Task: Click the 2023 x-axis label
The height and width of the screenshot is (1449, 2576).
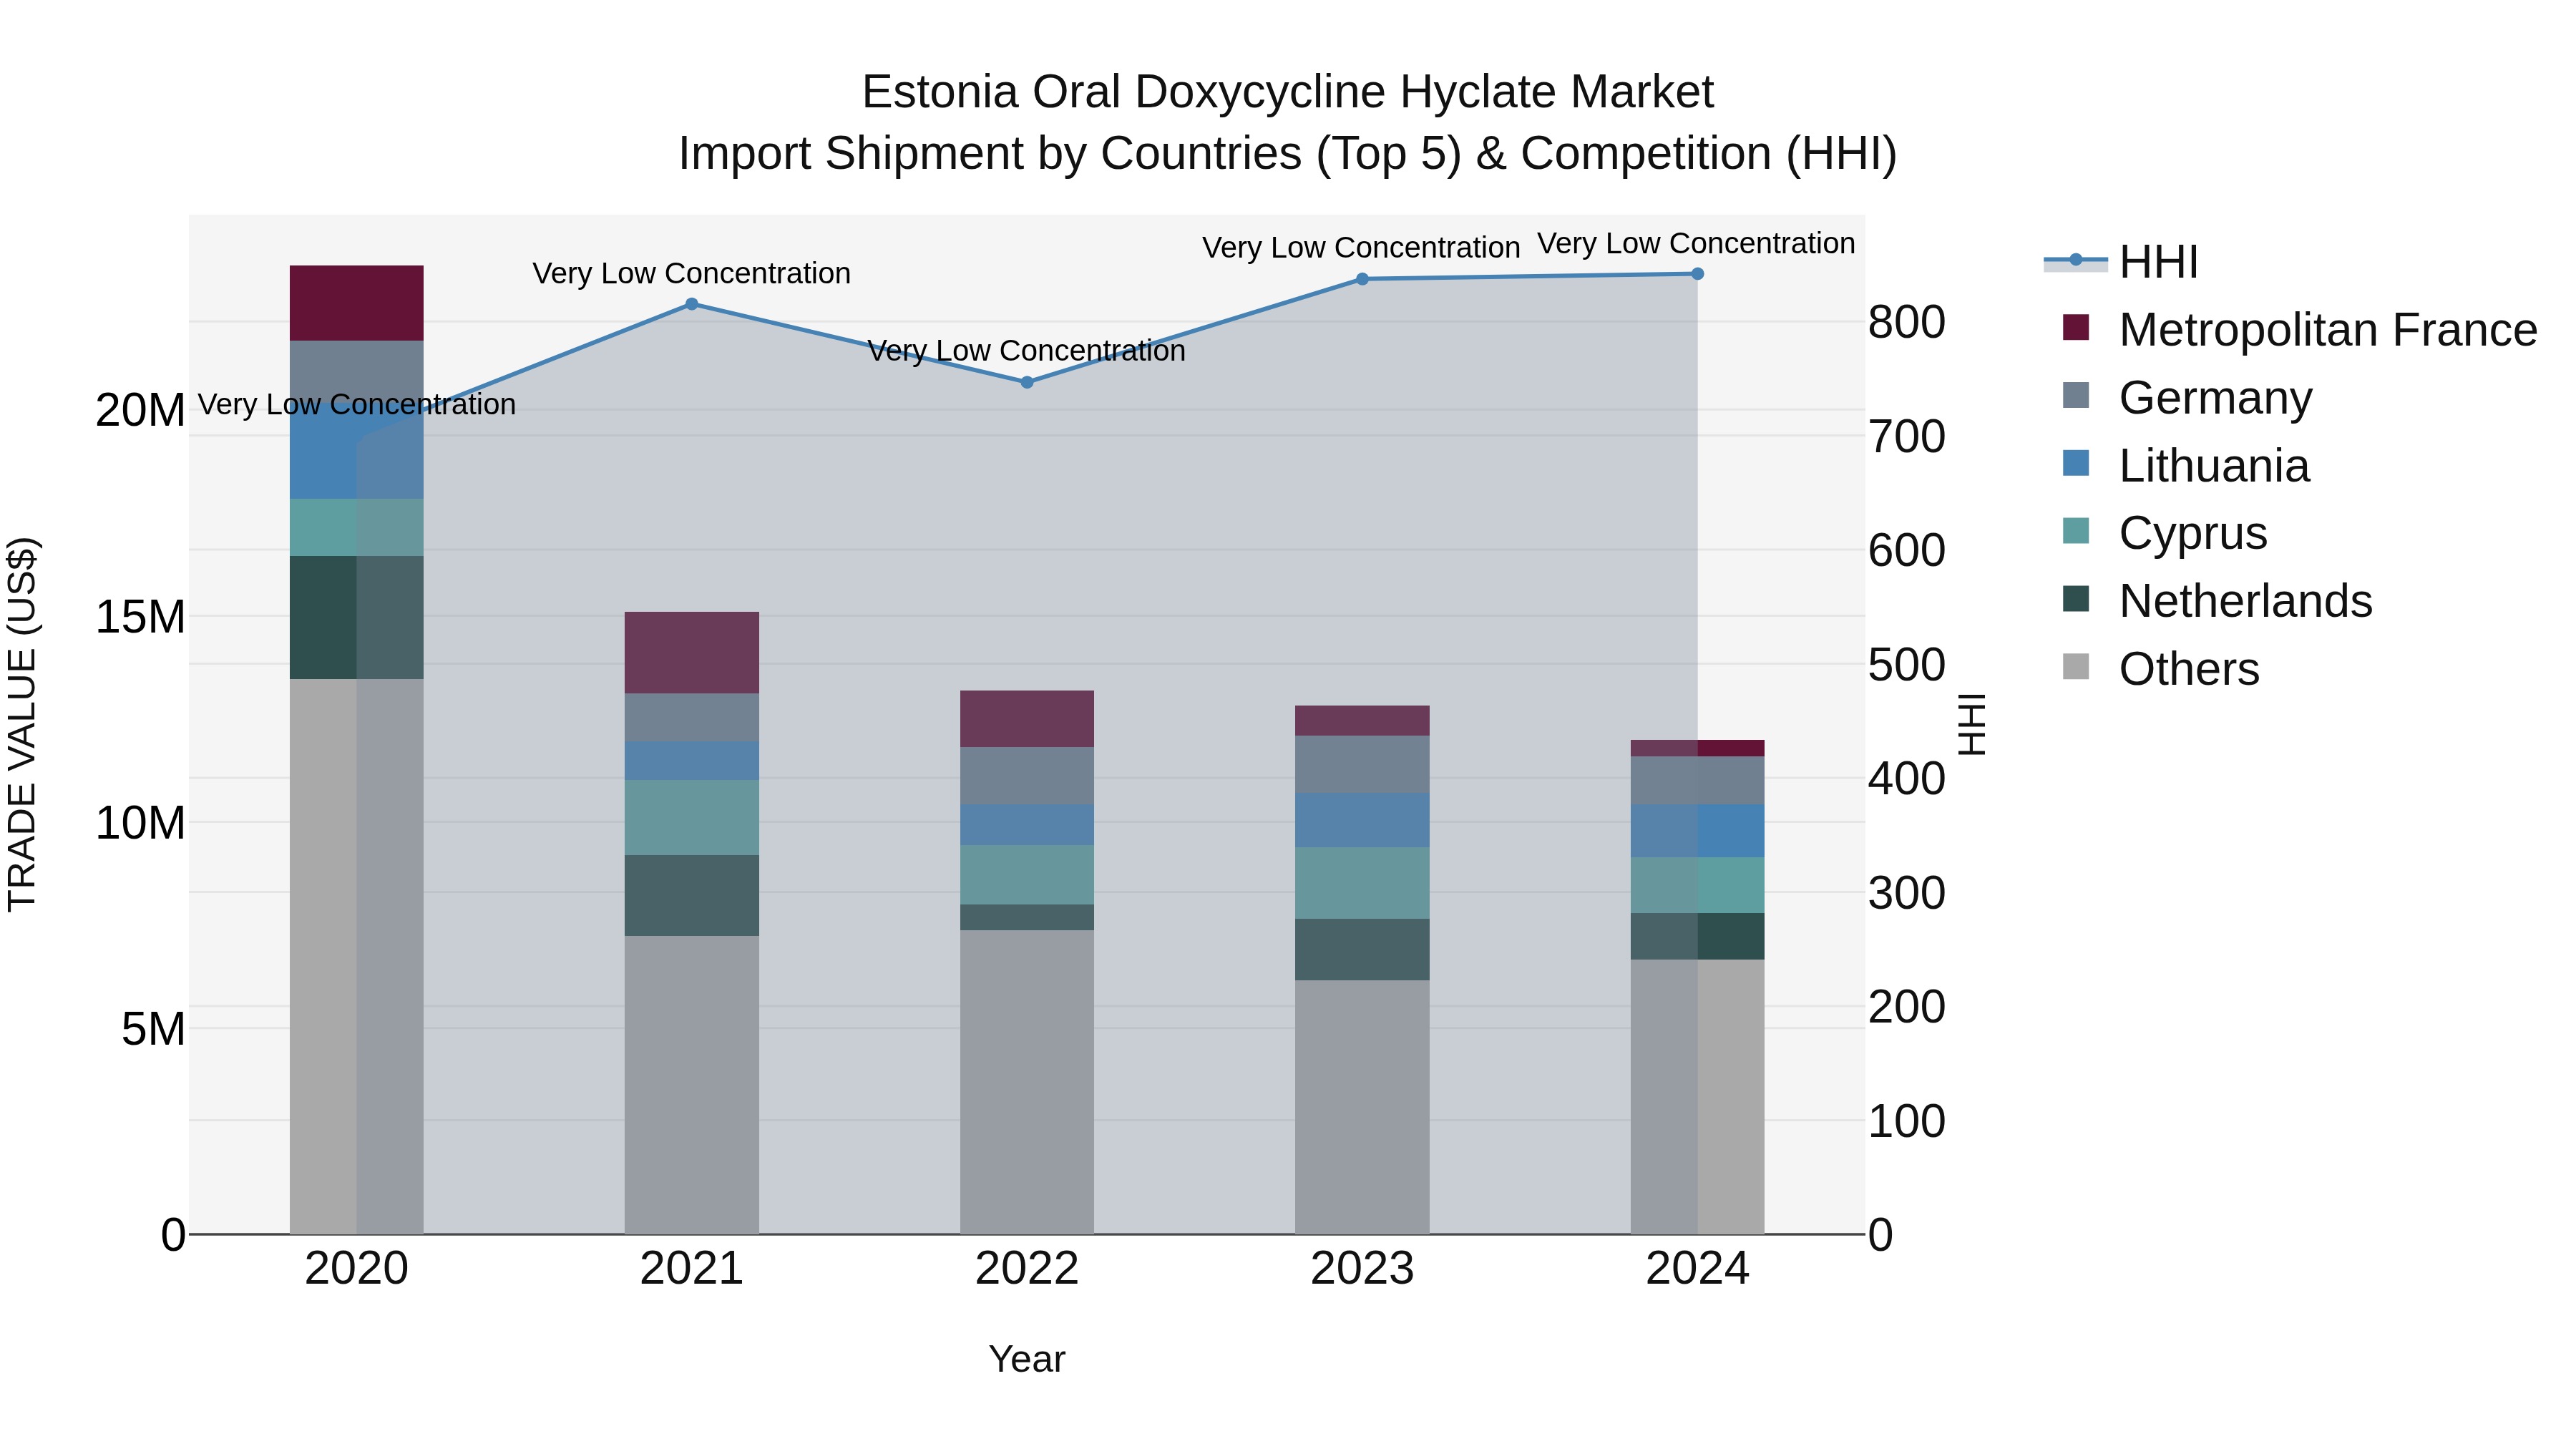Action: 1362,1269
